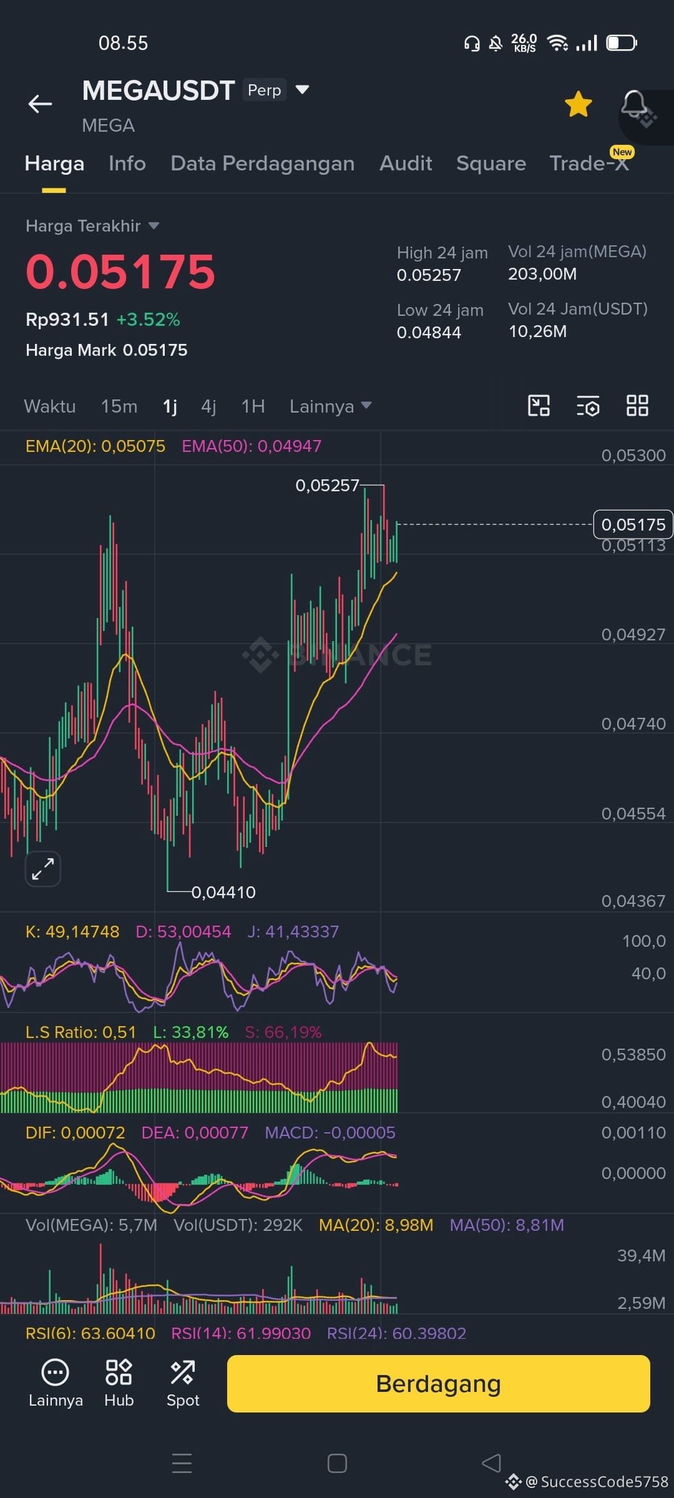The image size is (674, 1498).
Task: Tap the Android back navigation button
Action: [492, 1464]
